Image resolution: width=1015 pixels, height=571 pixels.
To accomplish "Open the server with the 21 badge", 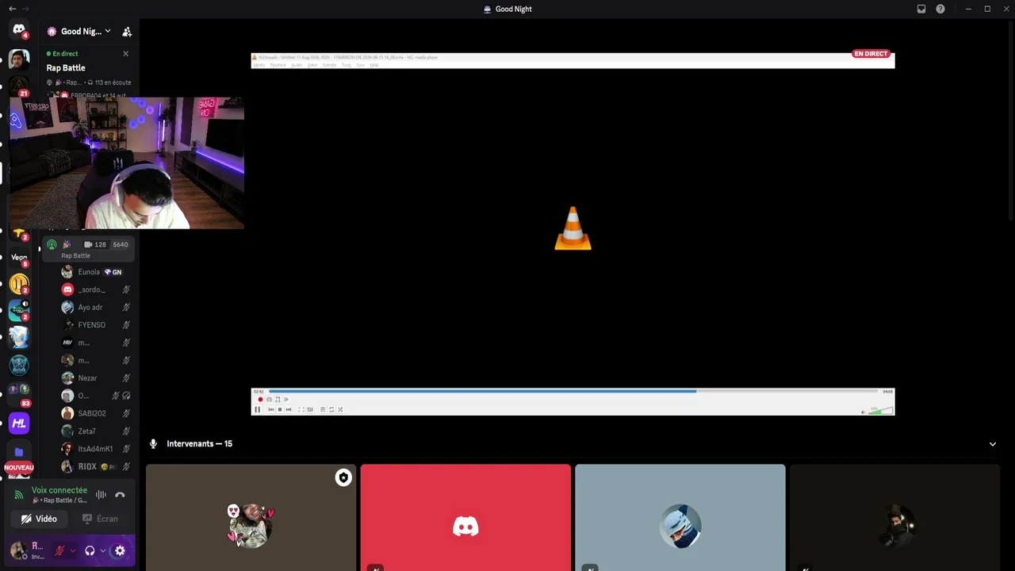I will [x=19, y=86].
